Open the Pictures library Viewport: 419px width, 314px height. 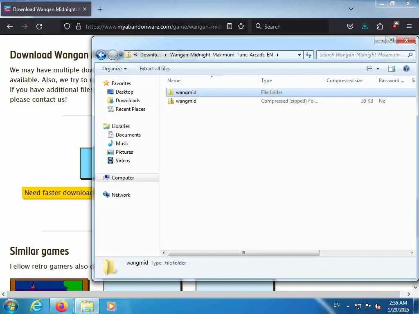pos(124,152)
